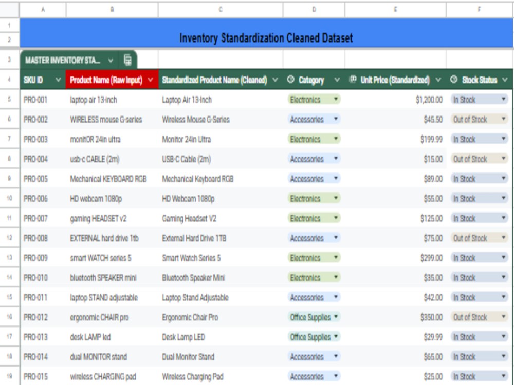Select the SKU ID cell PRO-014
This screenshot has width=514, height=385.
[x=43, y=357]
